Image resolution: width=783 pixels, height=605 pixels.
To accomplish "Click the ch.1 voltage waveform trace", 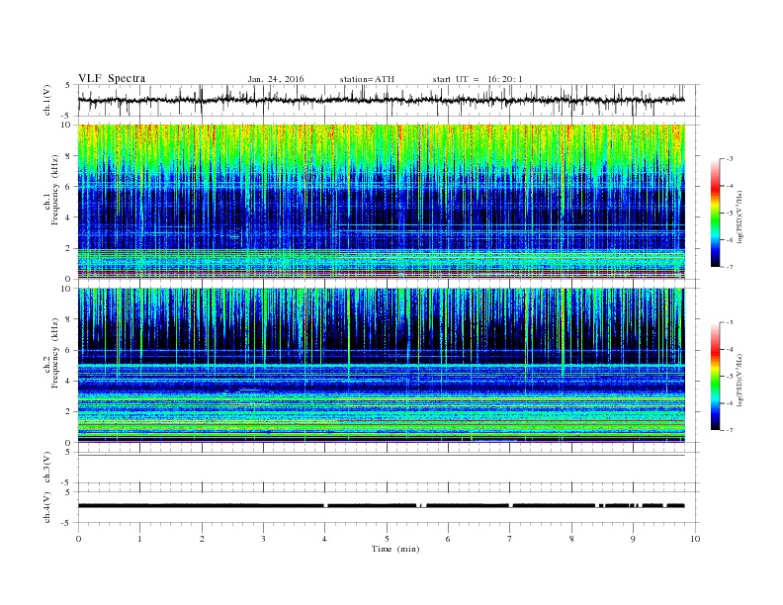I will pos(381,100).
